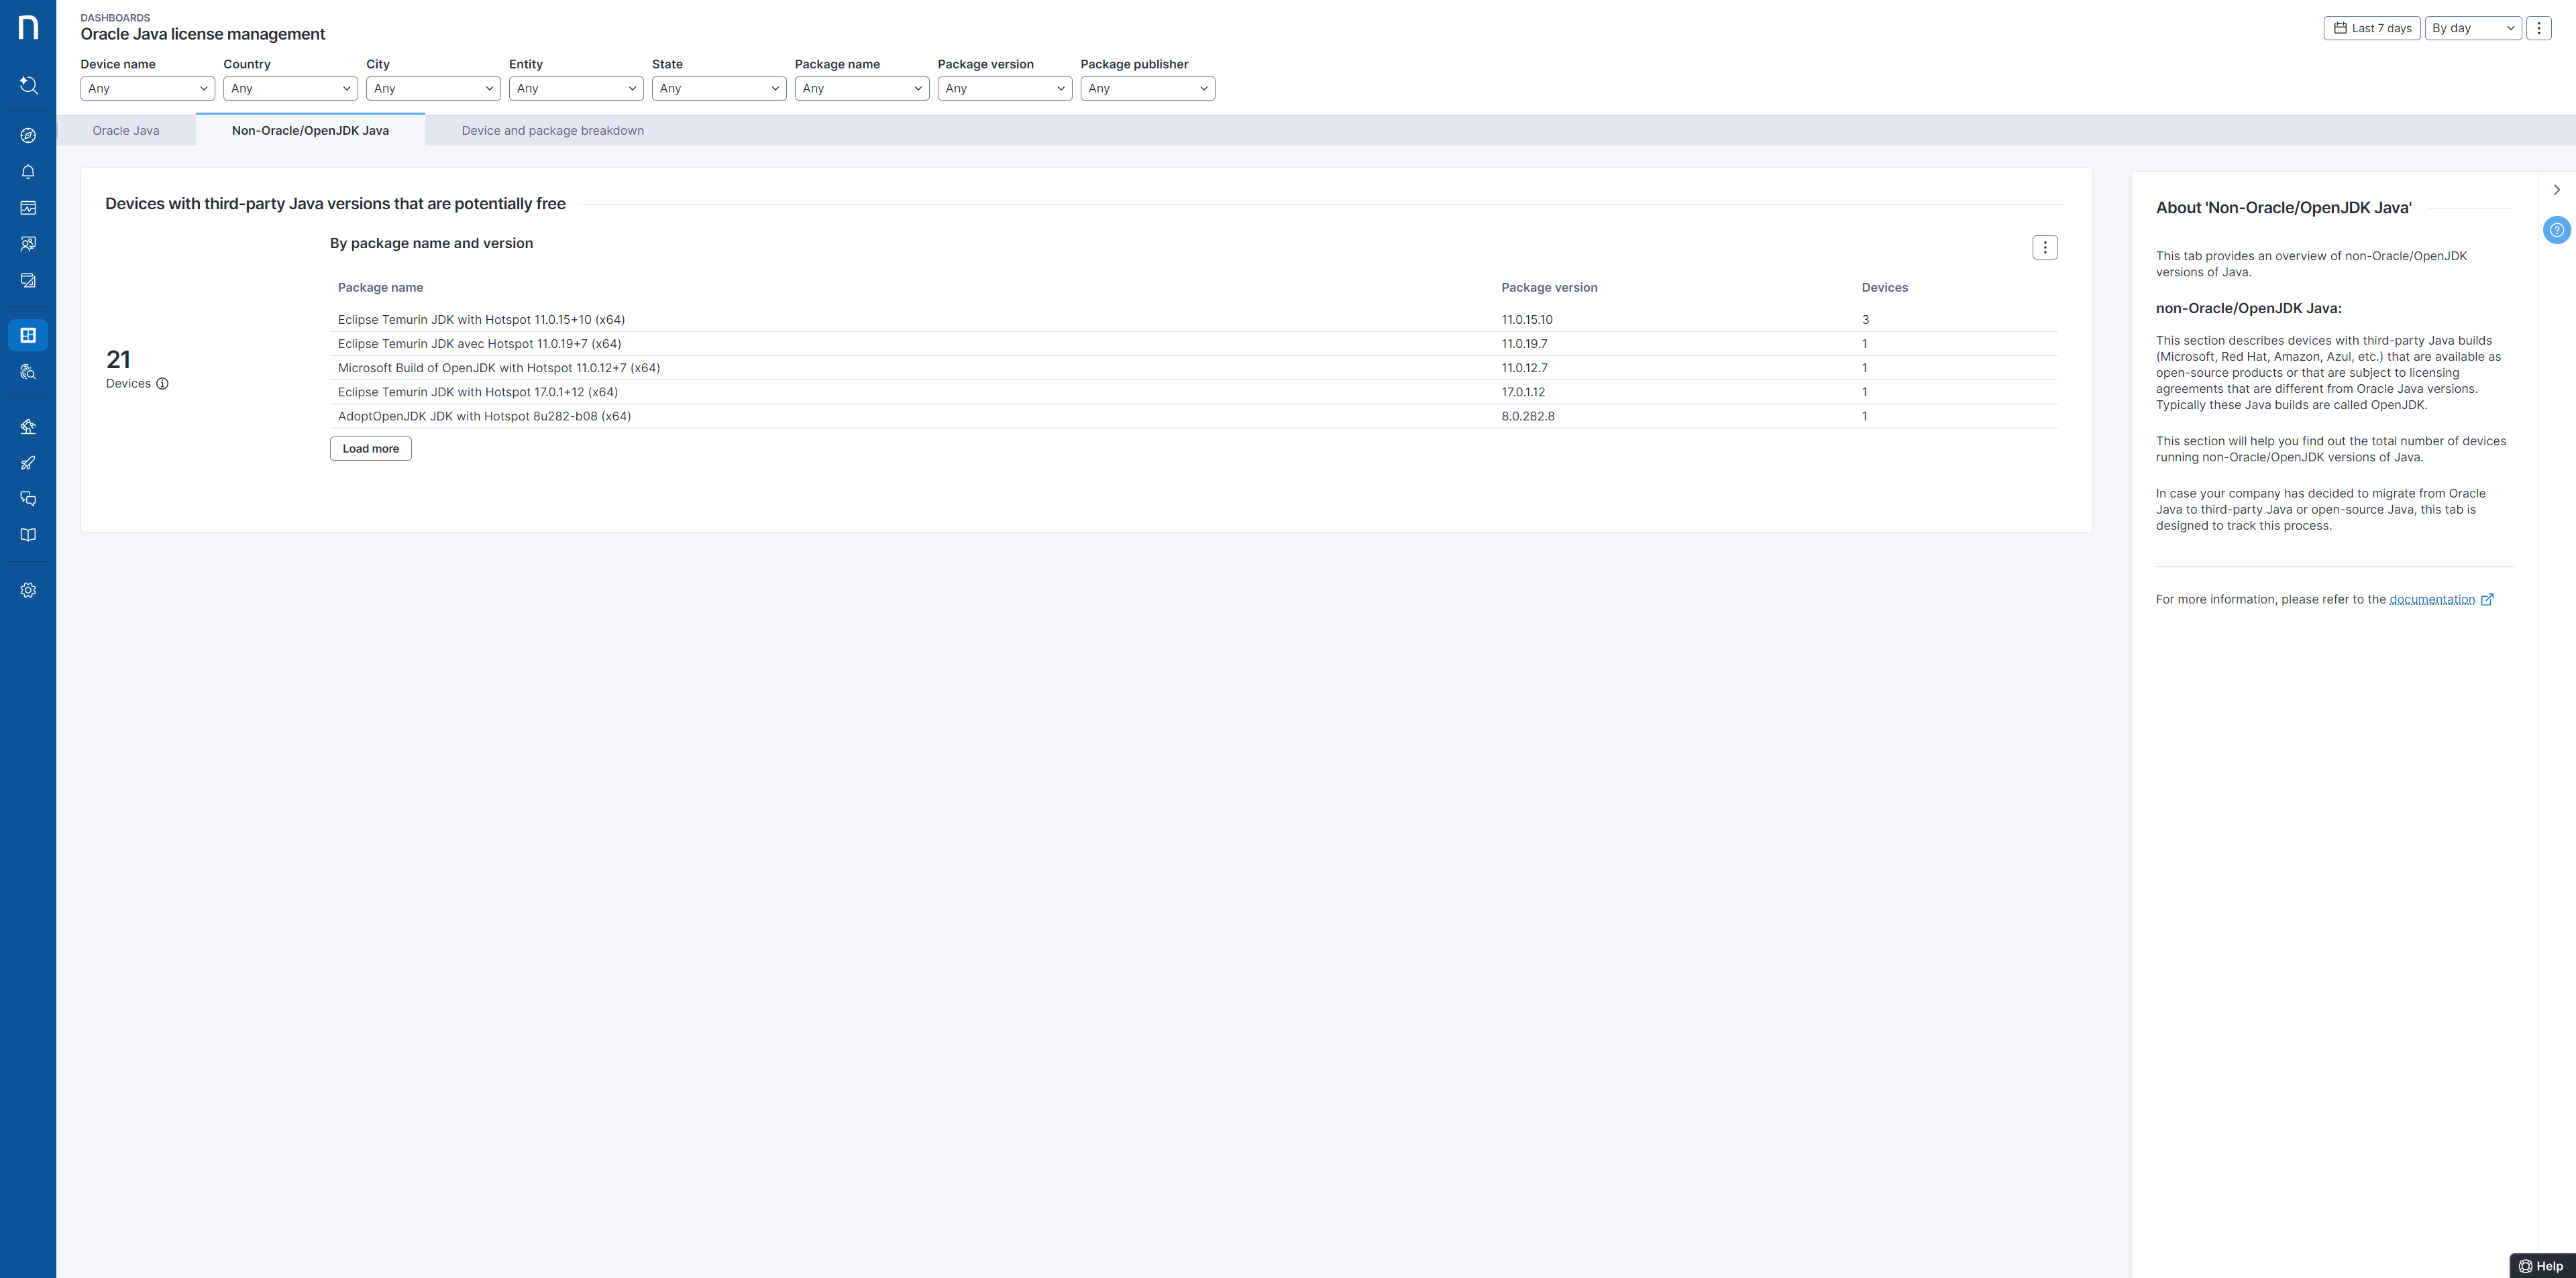Open the dashboard three-dot menu top right
This screenshot has height=1278, width=2576.
(2538, 28)
